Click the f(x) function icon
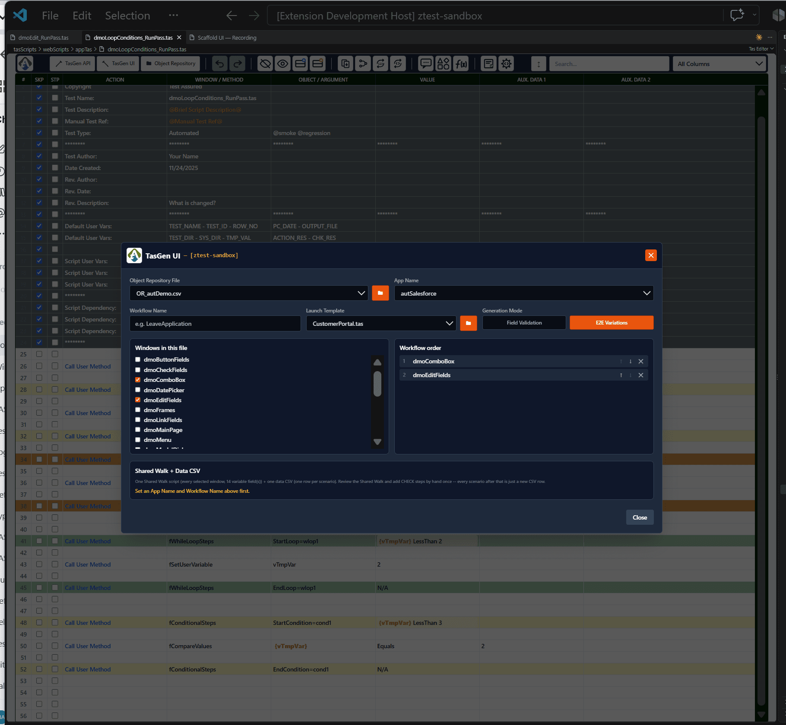The image size is (786, 725). (461, 64)
